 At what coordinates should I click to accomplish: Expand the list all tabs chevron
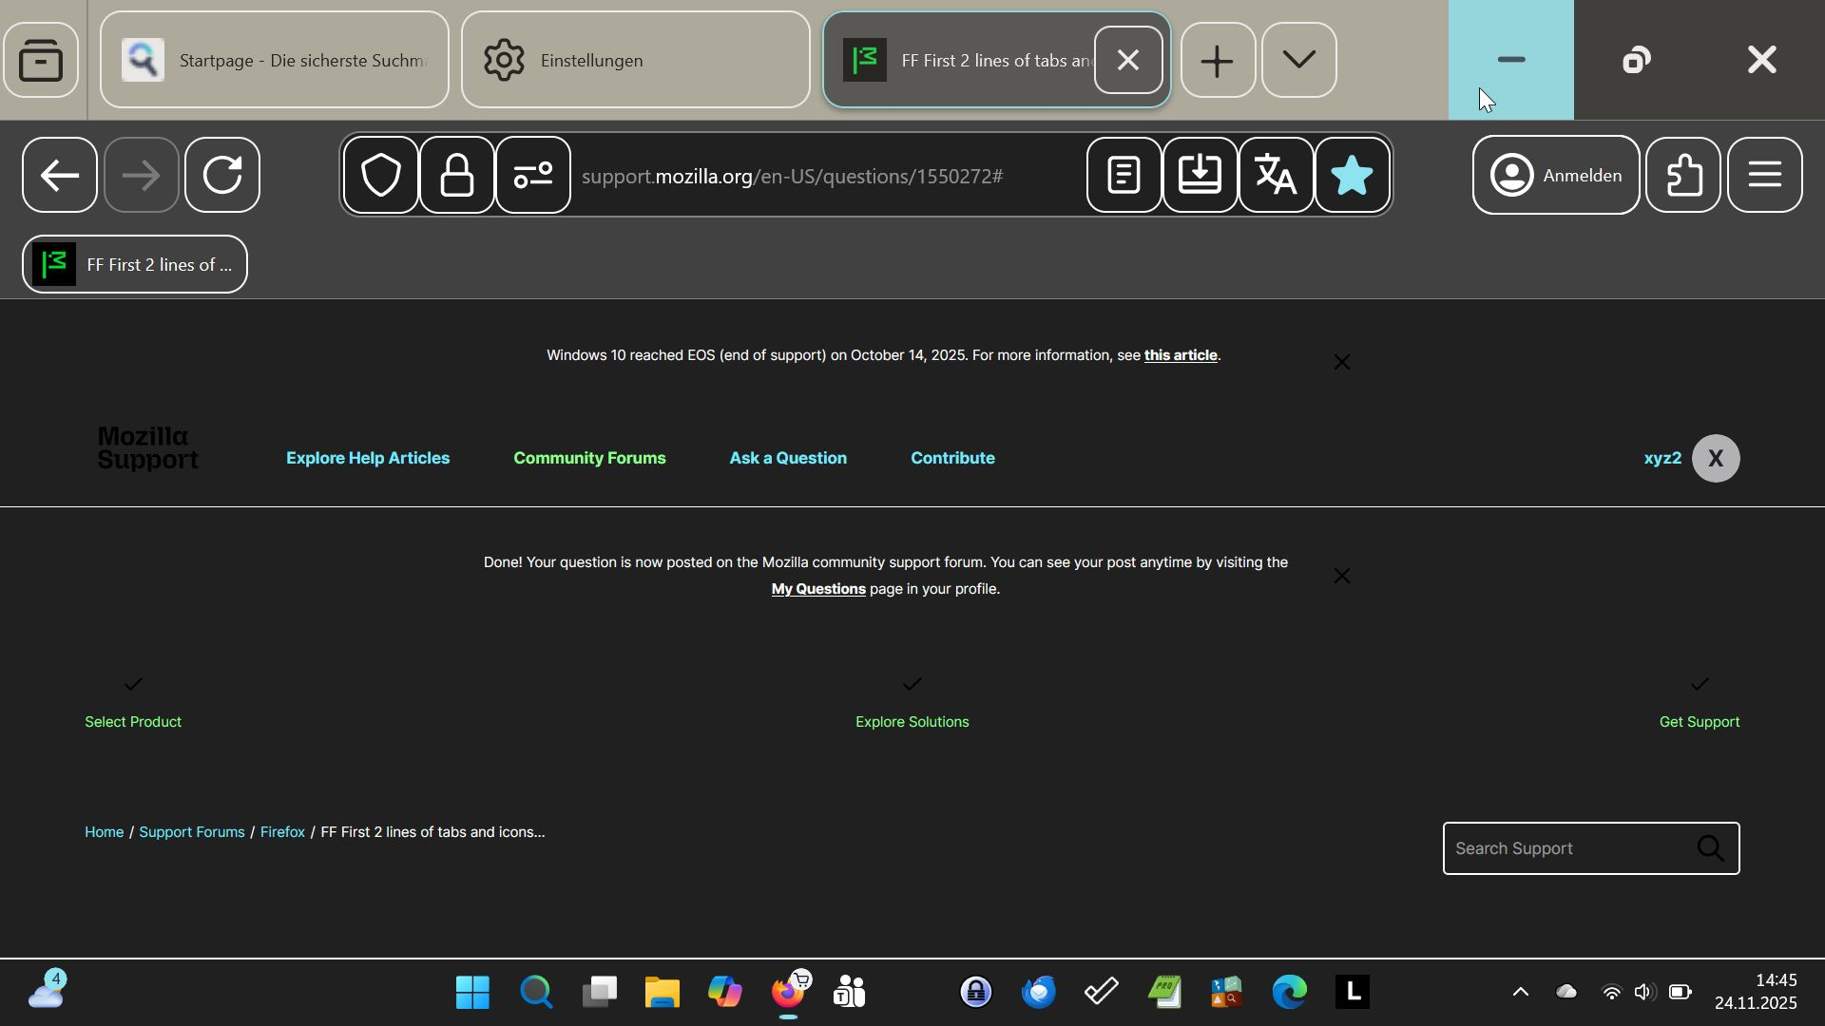pyautogui.click(x=1298, y=61)
